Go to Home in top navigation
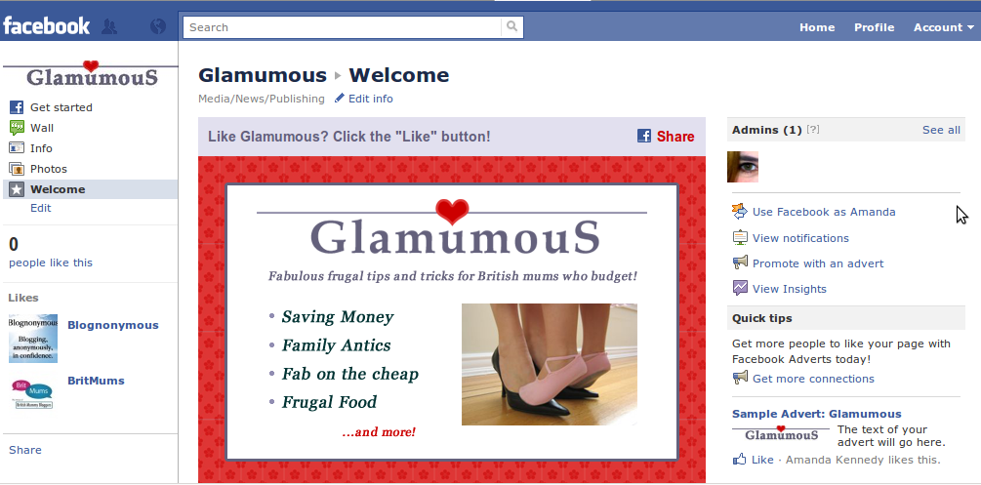 tap(816, 27)
